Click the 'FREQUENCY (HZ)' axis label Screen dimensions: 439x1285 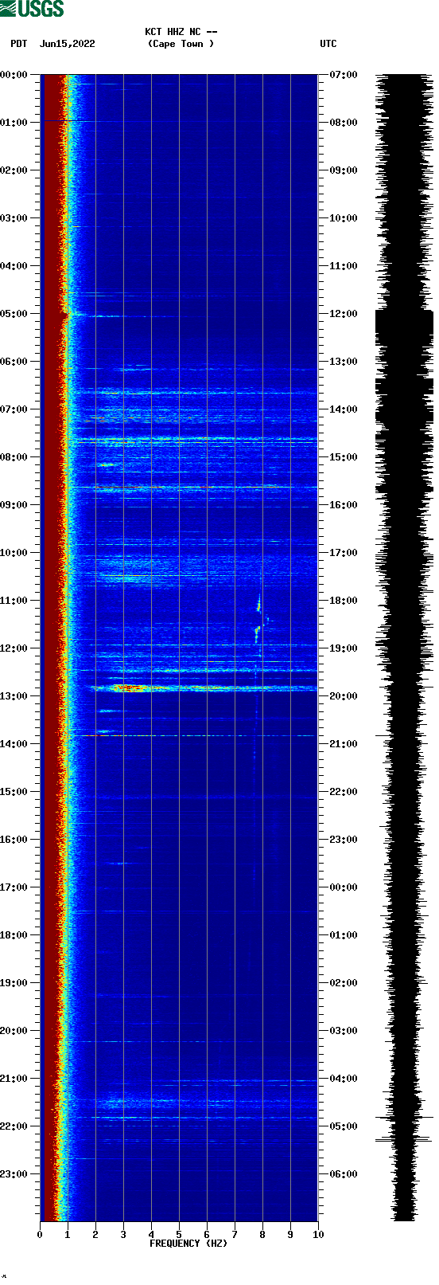click(188, 1244)
